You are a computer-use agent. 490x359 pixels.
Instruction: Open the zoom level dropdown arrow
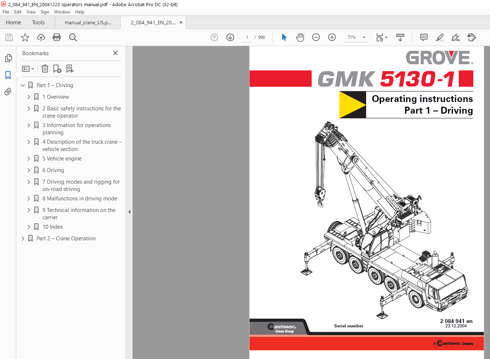click(x=364, y=37)
